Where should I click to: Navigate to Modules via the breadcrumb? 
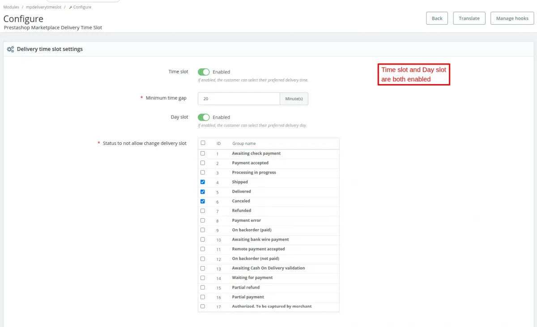pyautogui.click(x=11, y=7)
